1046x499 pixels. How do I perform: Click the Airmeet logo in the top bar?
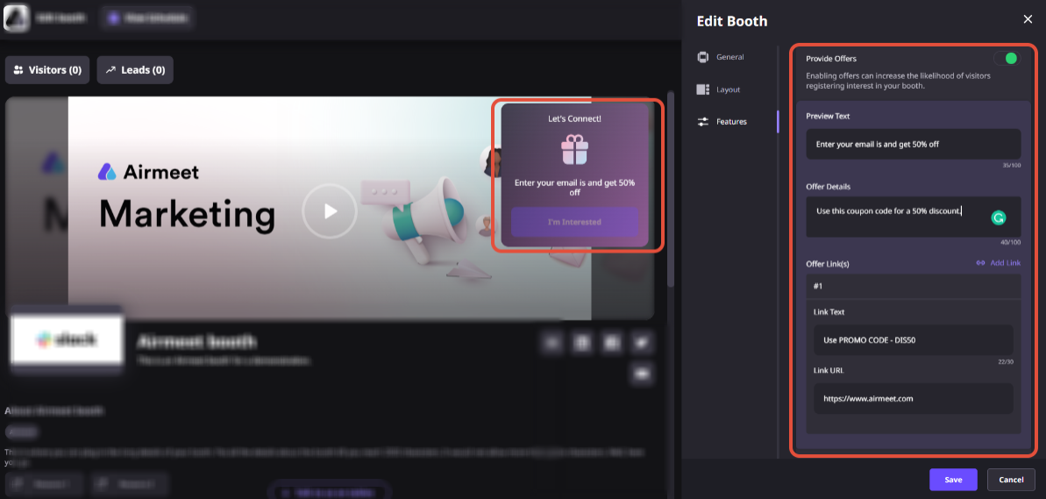click(x=16, y=18)
